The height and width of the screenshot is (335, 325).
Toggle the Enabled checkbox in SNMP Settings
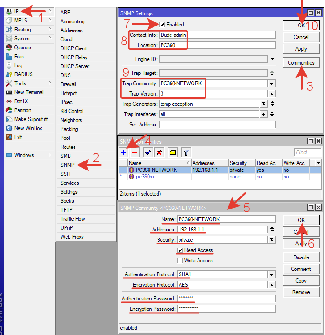[162, 25]
